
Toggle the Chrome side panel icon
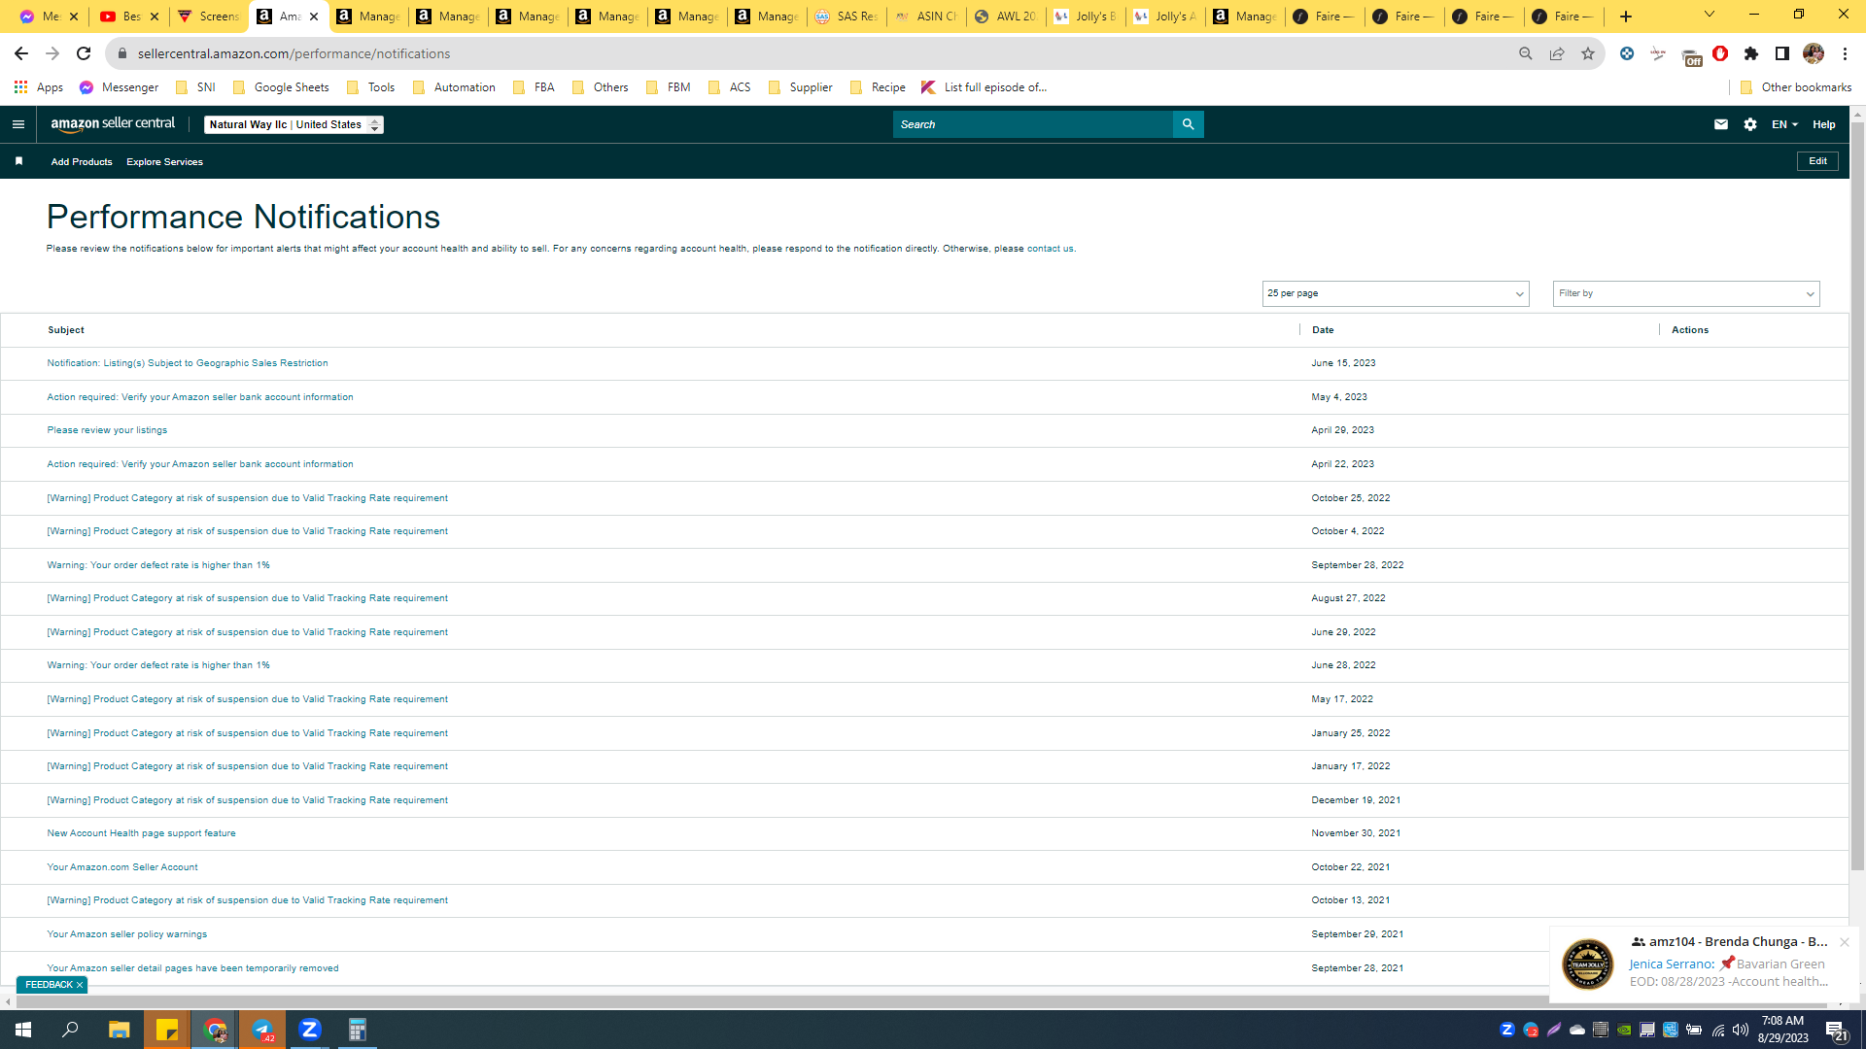click(x=1782, y=53)
